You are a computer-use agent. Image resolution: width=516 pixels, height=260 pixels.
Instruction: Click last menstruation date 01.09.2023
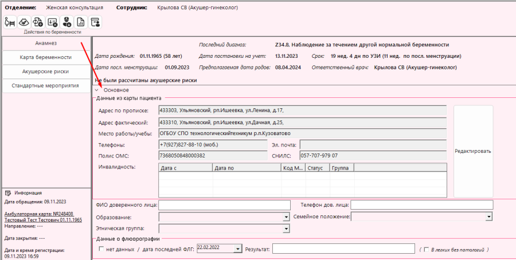[x=177, y=68]
